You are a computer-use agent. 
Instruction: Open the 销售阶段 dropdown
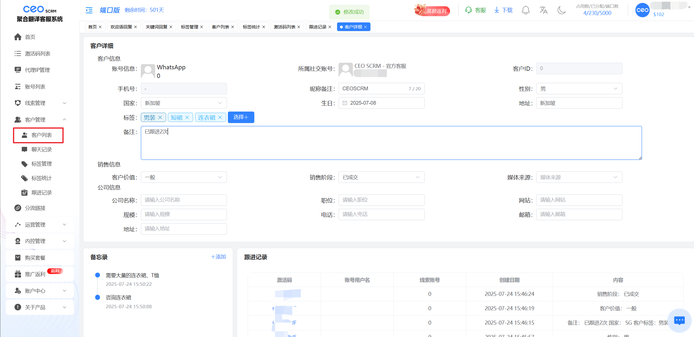pyautogui.click(x=381, y=177)
